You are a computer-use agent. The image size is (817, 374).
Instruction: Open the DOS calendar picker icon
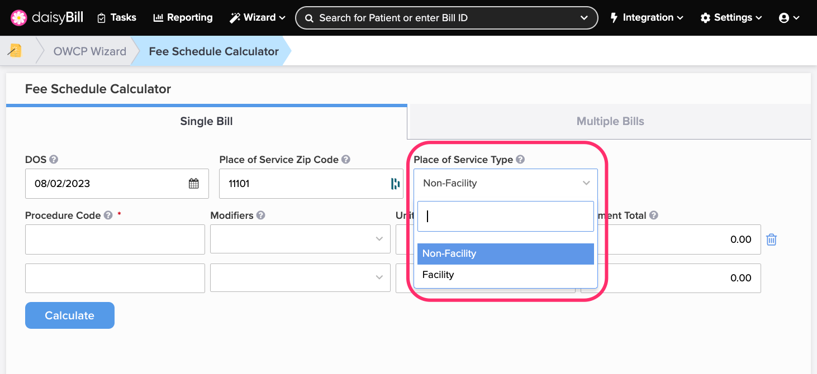[193, 184]
